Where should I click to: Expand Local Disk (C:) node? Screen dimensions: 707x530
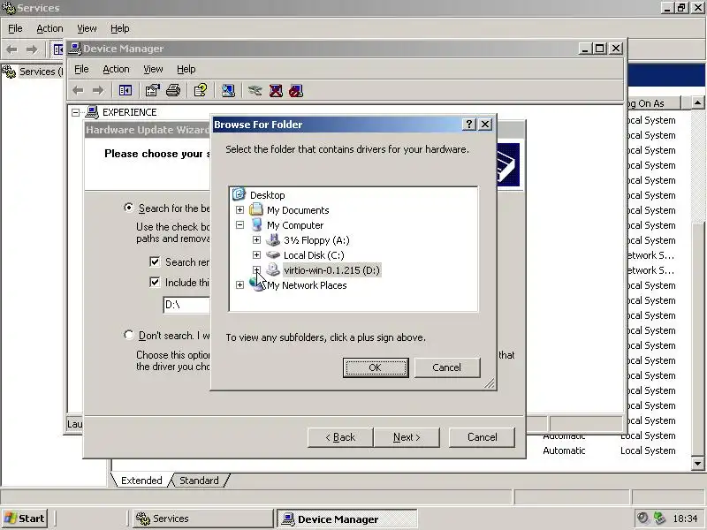256,254
